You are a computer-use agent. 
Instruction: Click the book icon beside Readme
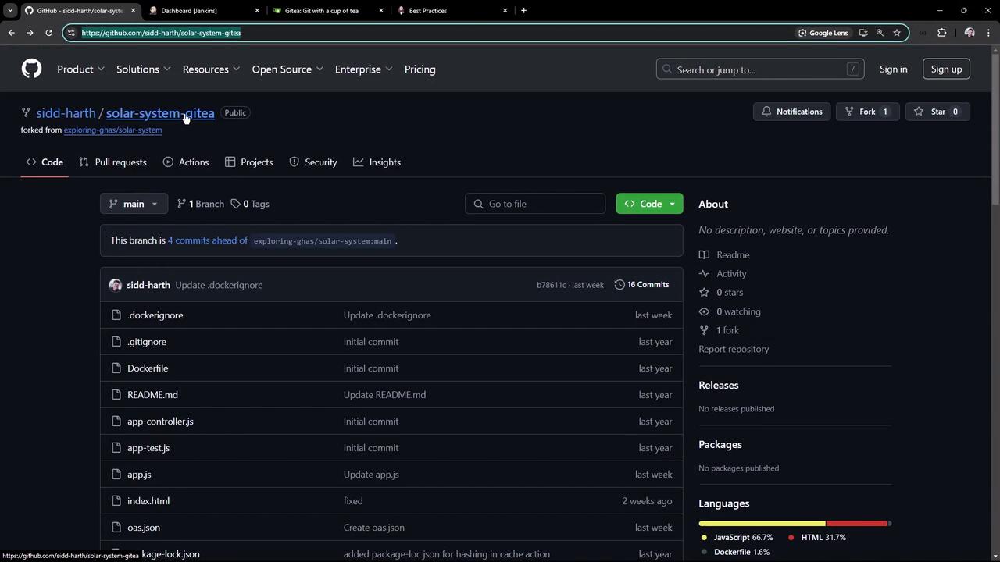coord(704,255)
